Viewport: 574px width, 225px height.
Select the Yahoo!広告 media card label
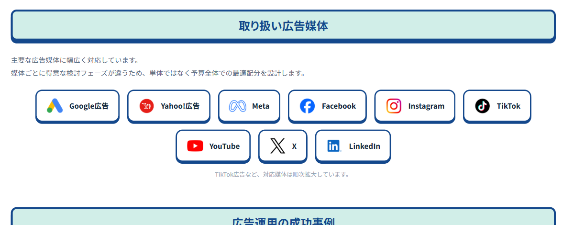[180, 106]
